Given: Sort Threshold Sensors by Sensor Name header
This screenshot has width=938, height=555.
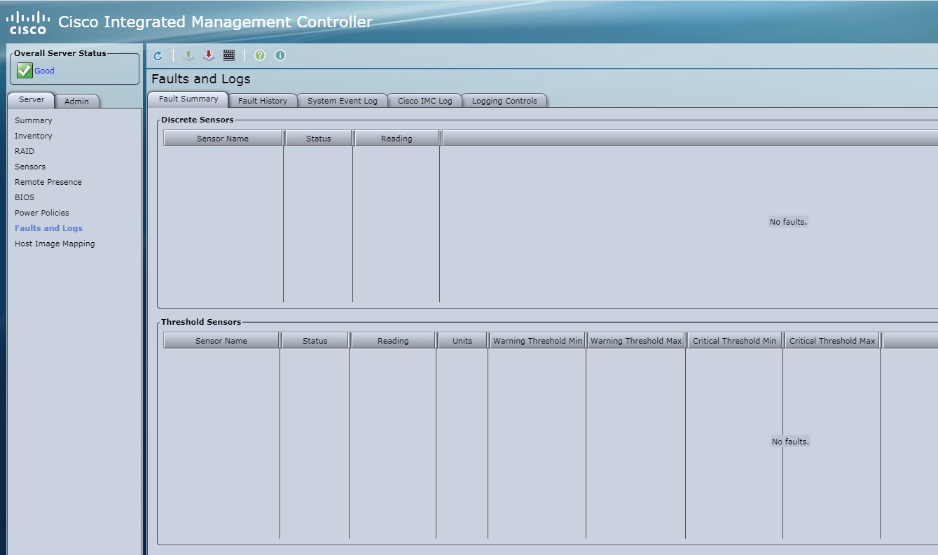Looking at the screenshot, I should [x=221, y=341].
